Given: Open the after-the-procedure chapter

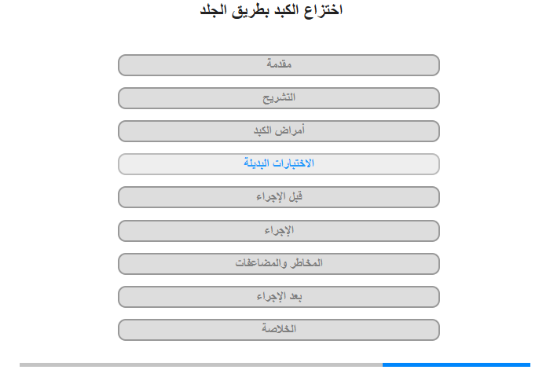Looking at the screenshot, I should (x=279, y=297).
